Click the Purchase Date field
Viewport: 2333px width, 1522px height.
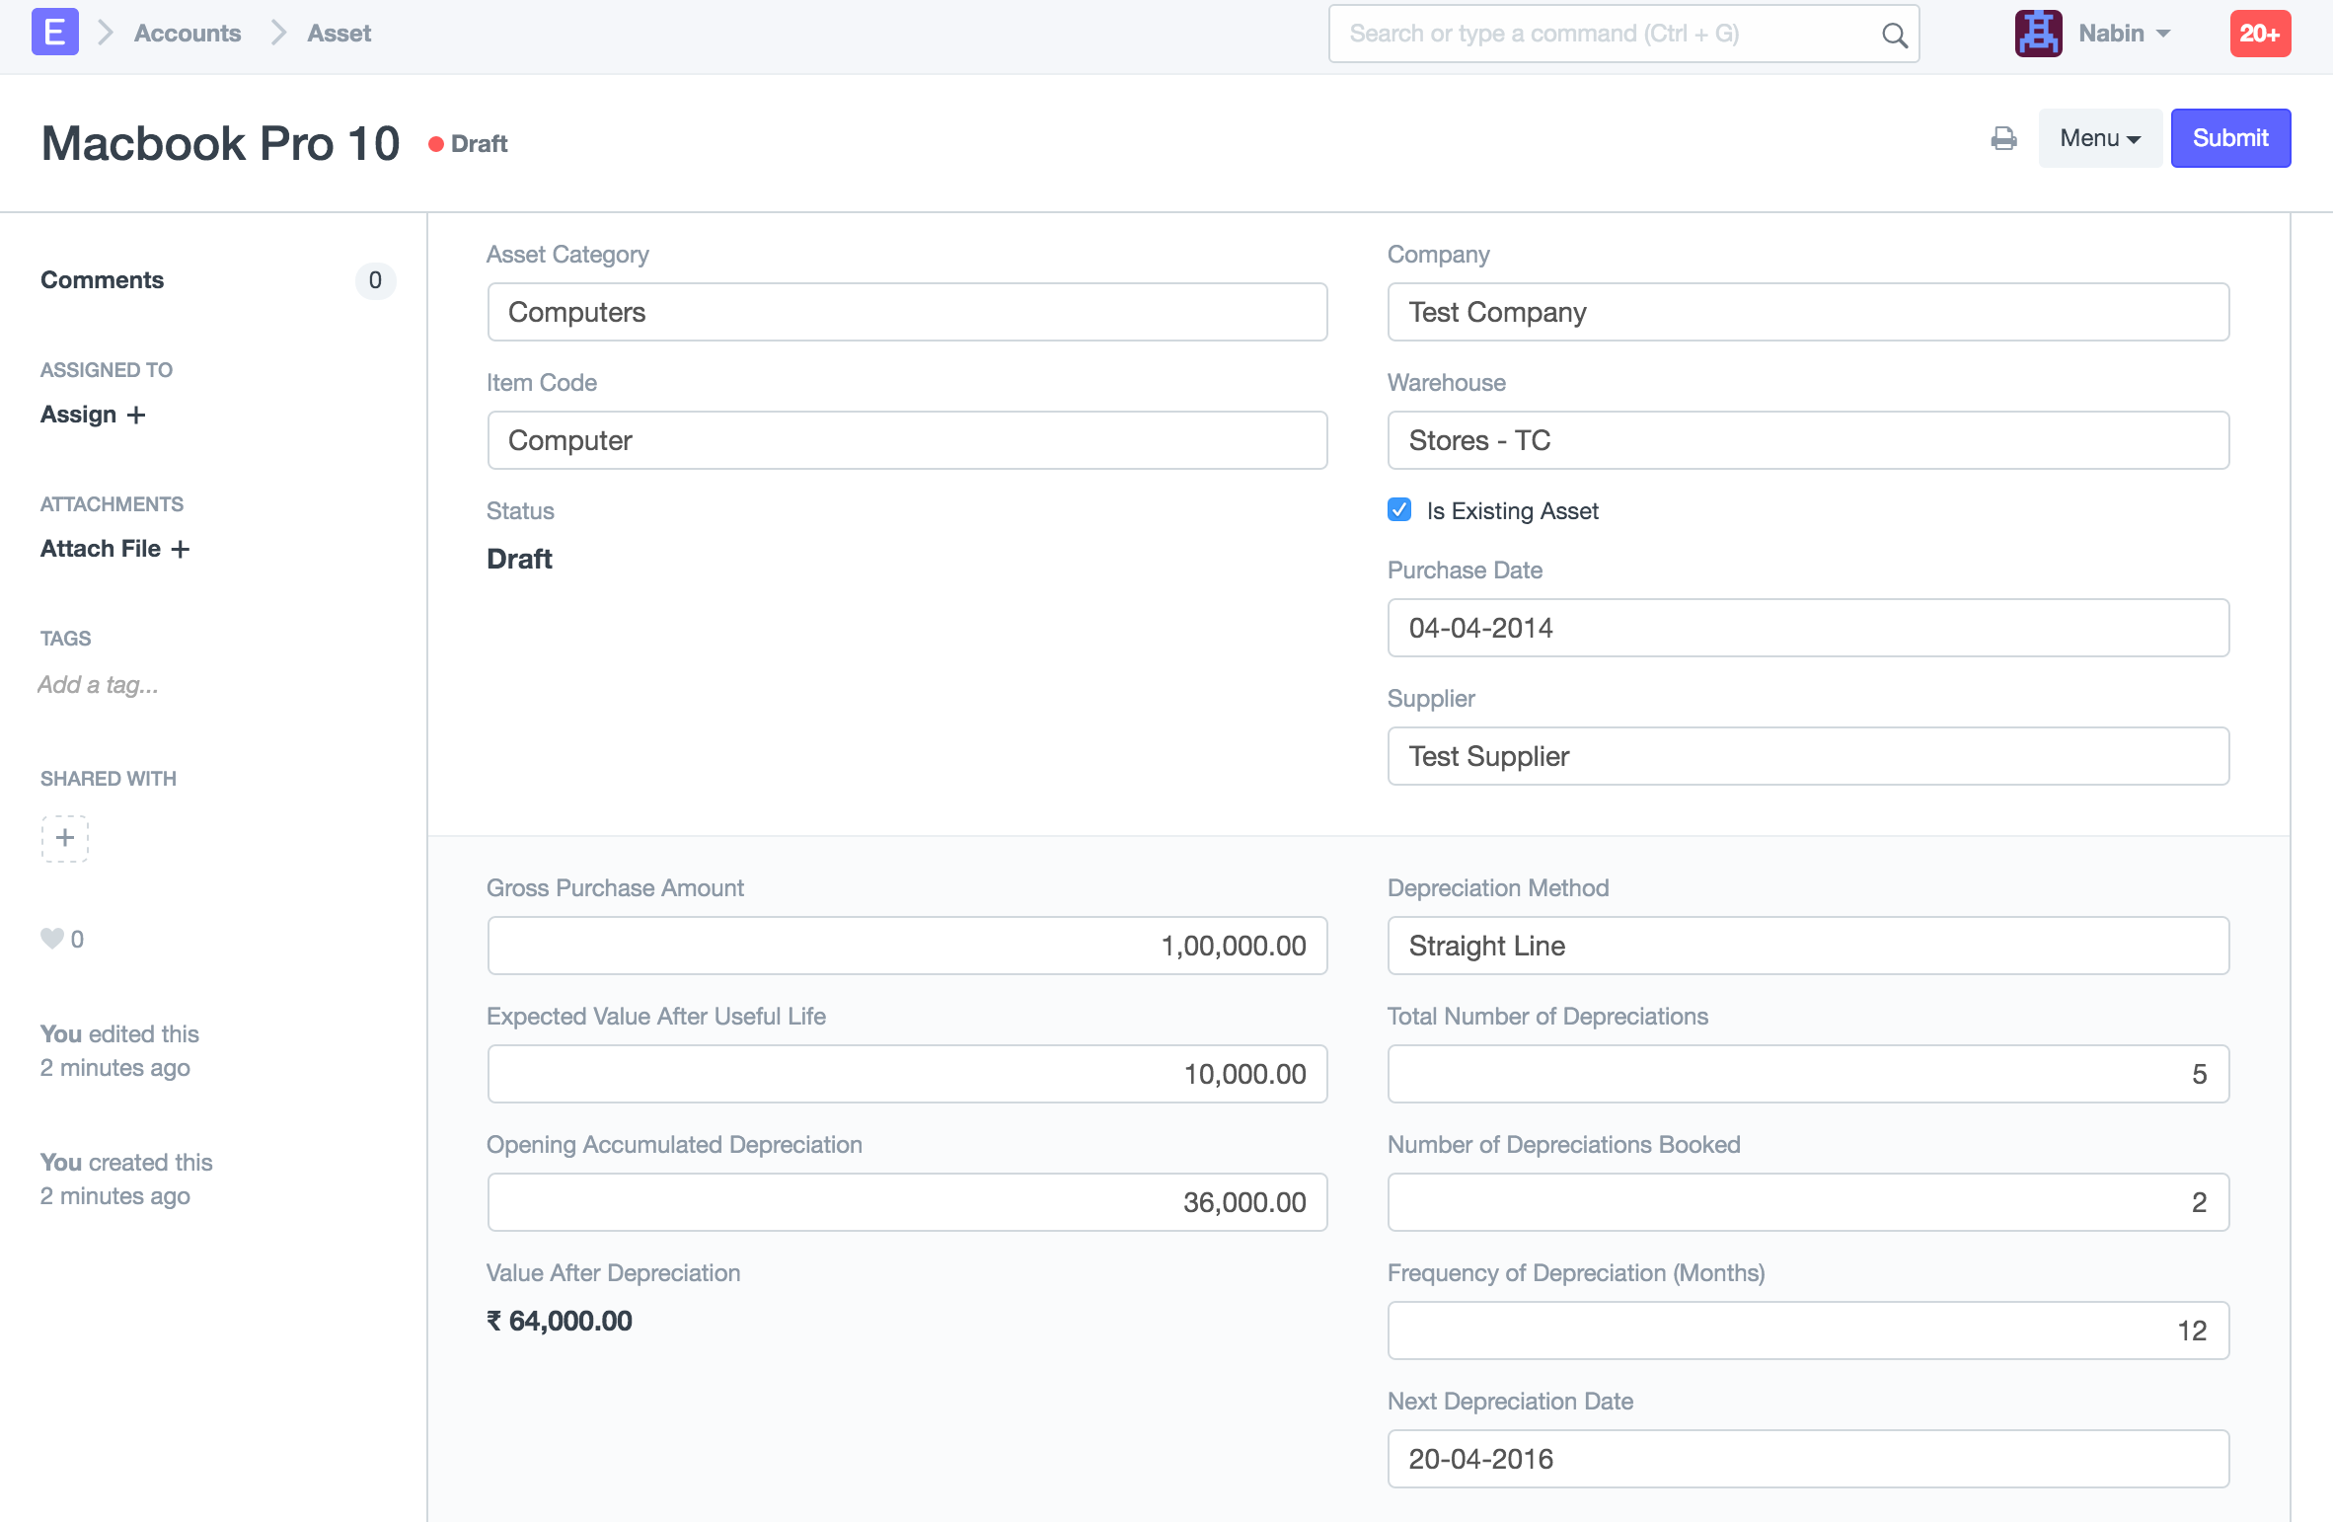(x=1807, y=628)
